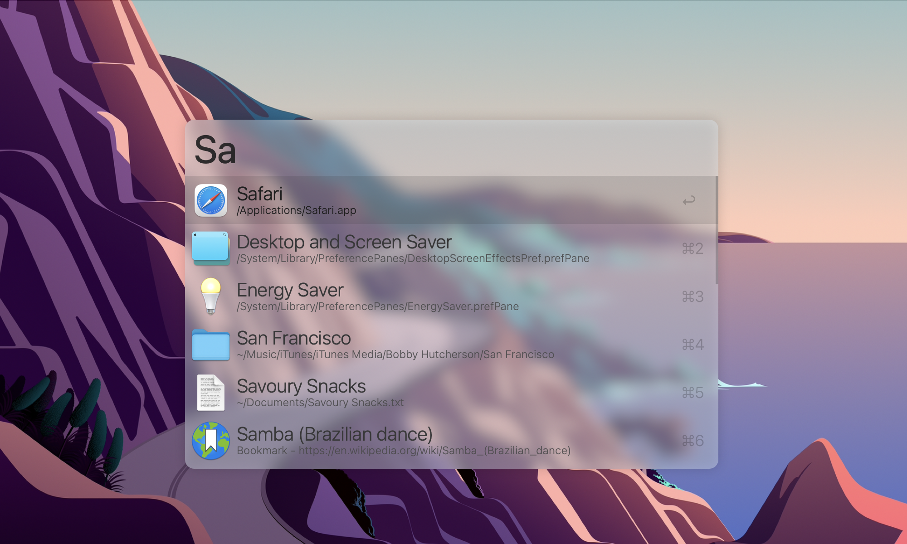Image resolution: width=907 pixels, height=544 pixels.
Task: Click the Desktop and Screen Saver icon
Action: [210, 248]
